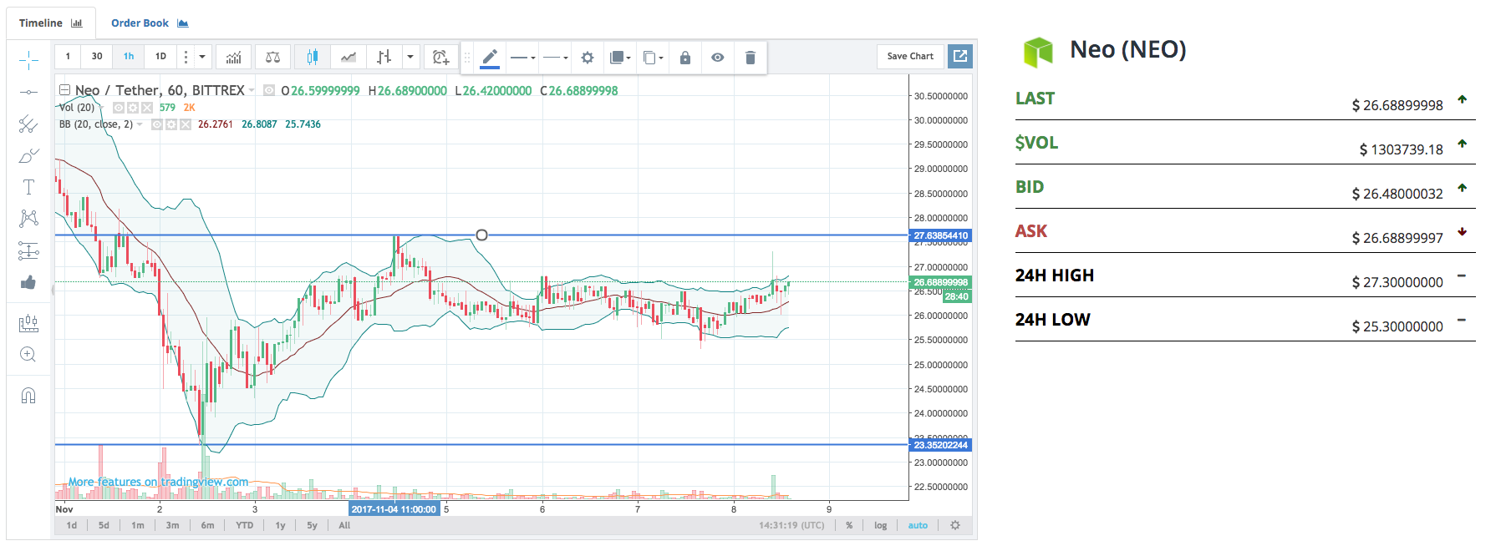Image resolution: width=1496 pixels, height=551 pixels.
Task: Set interval to 1 minute
Action: 68,57
